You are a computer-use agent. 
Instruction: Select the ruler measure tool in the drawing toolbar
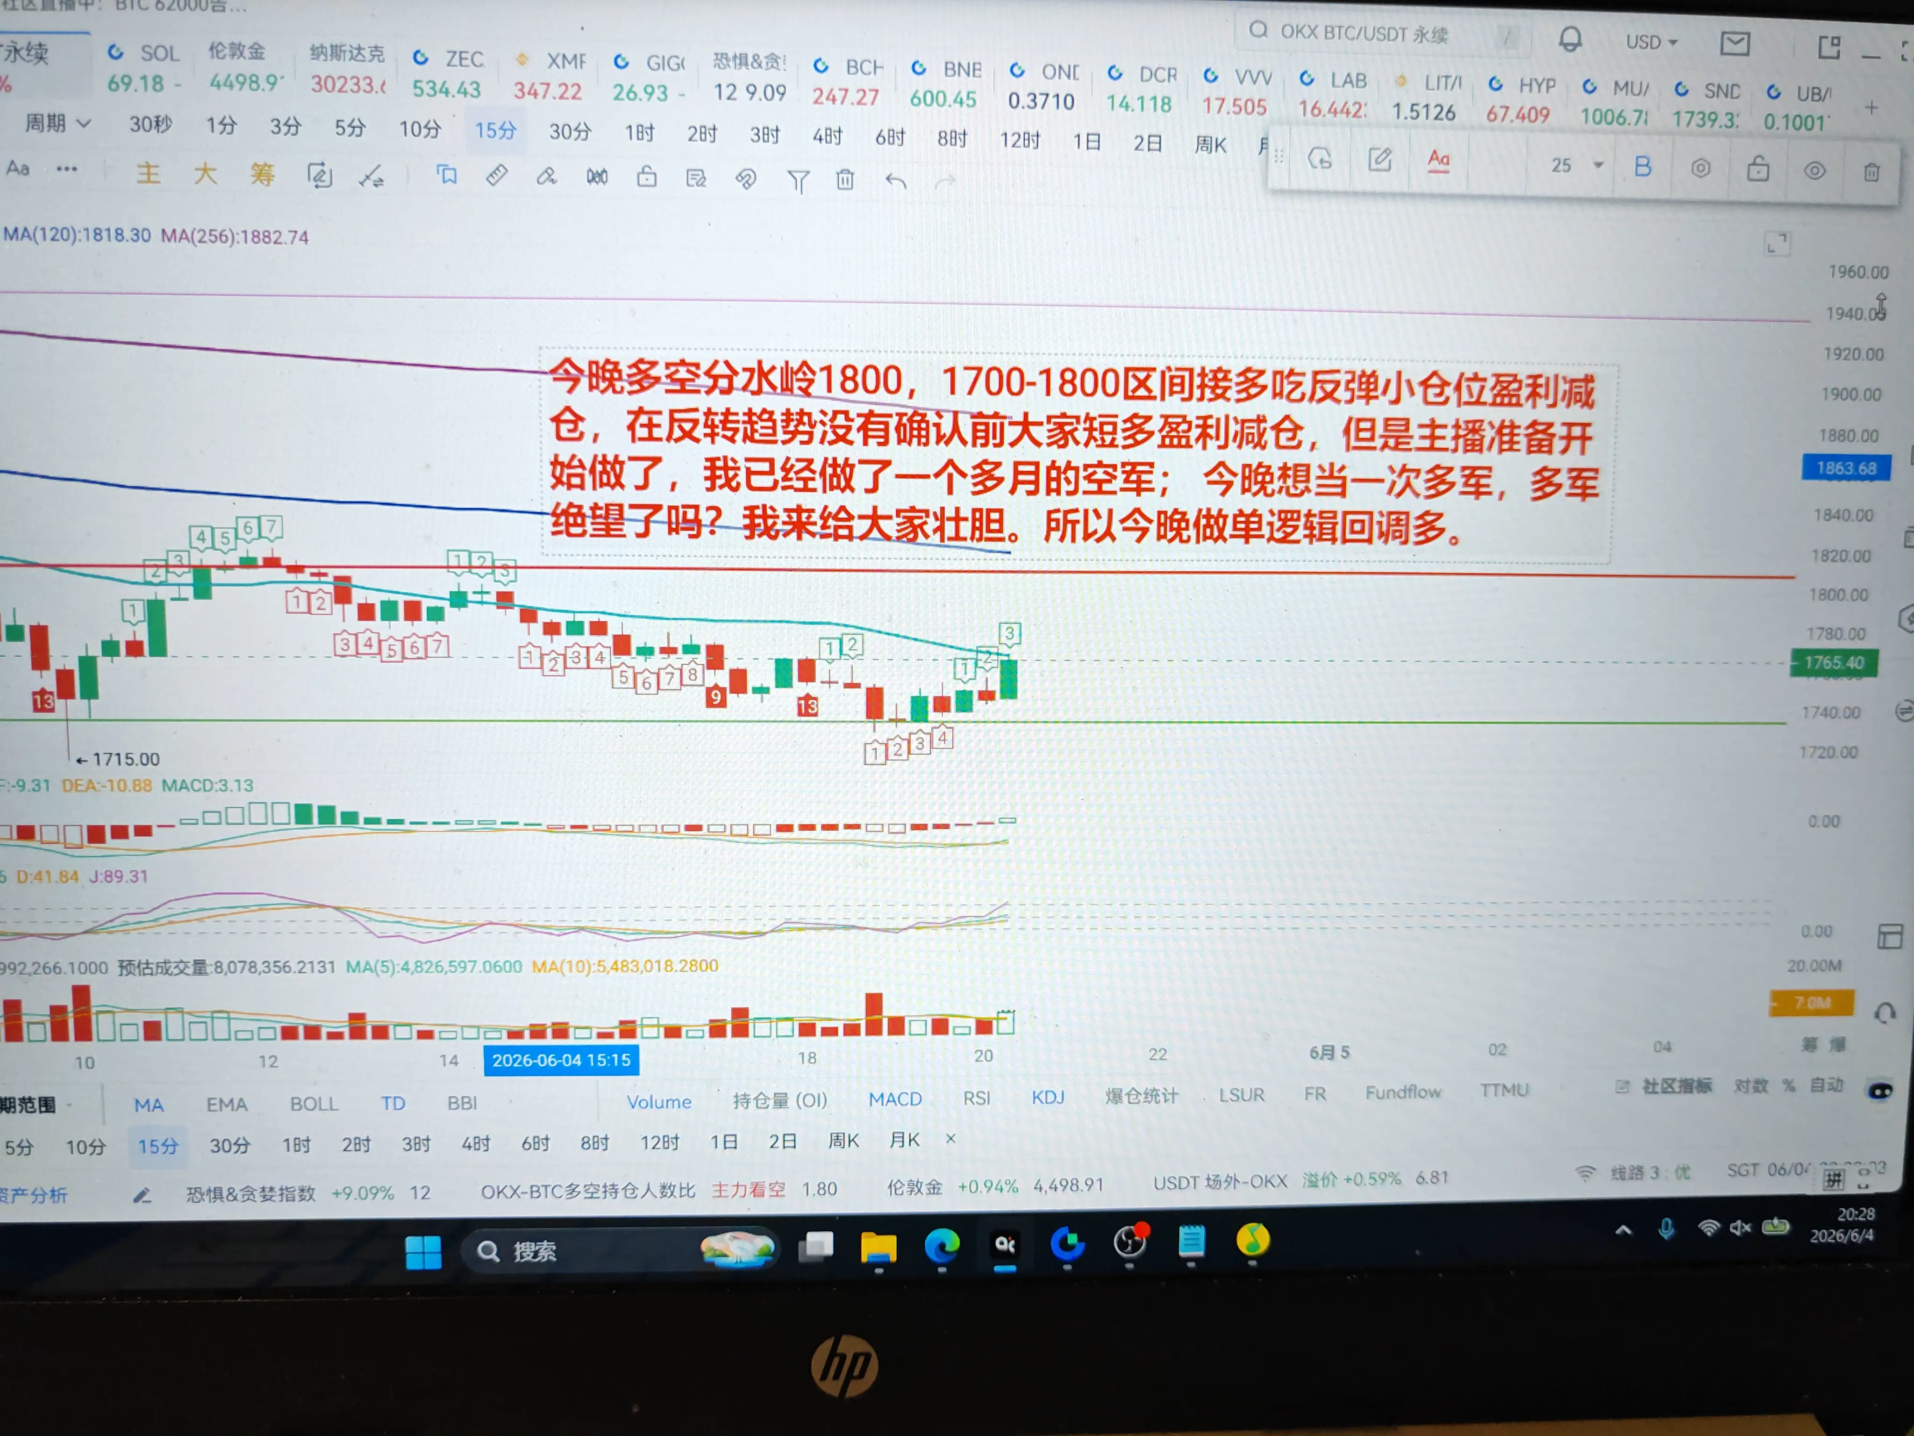497,177
